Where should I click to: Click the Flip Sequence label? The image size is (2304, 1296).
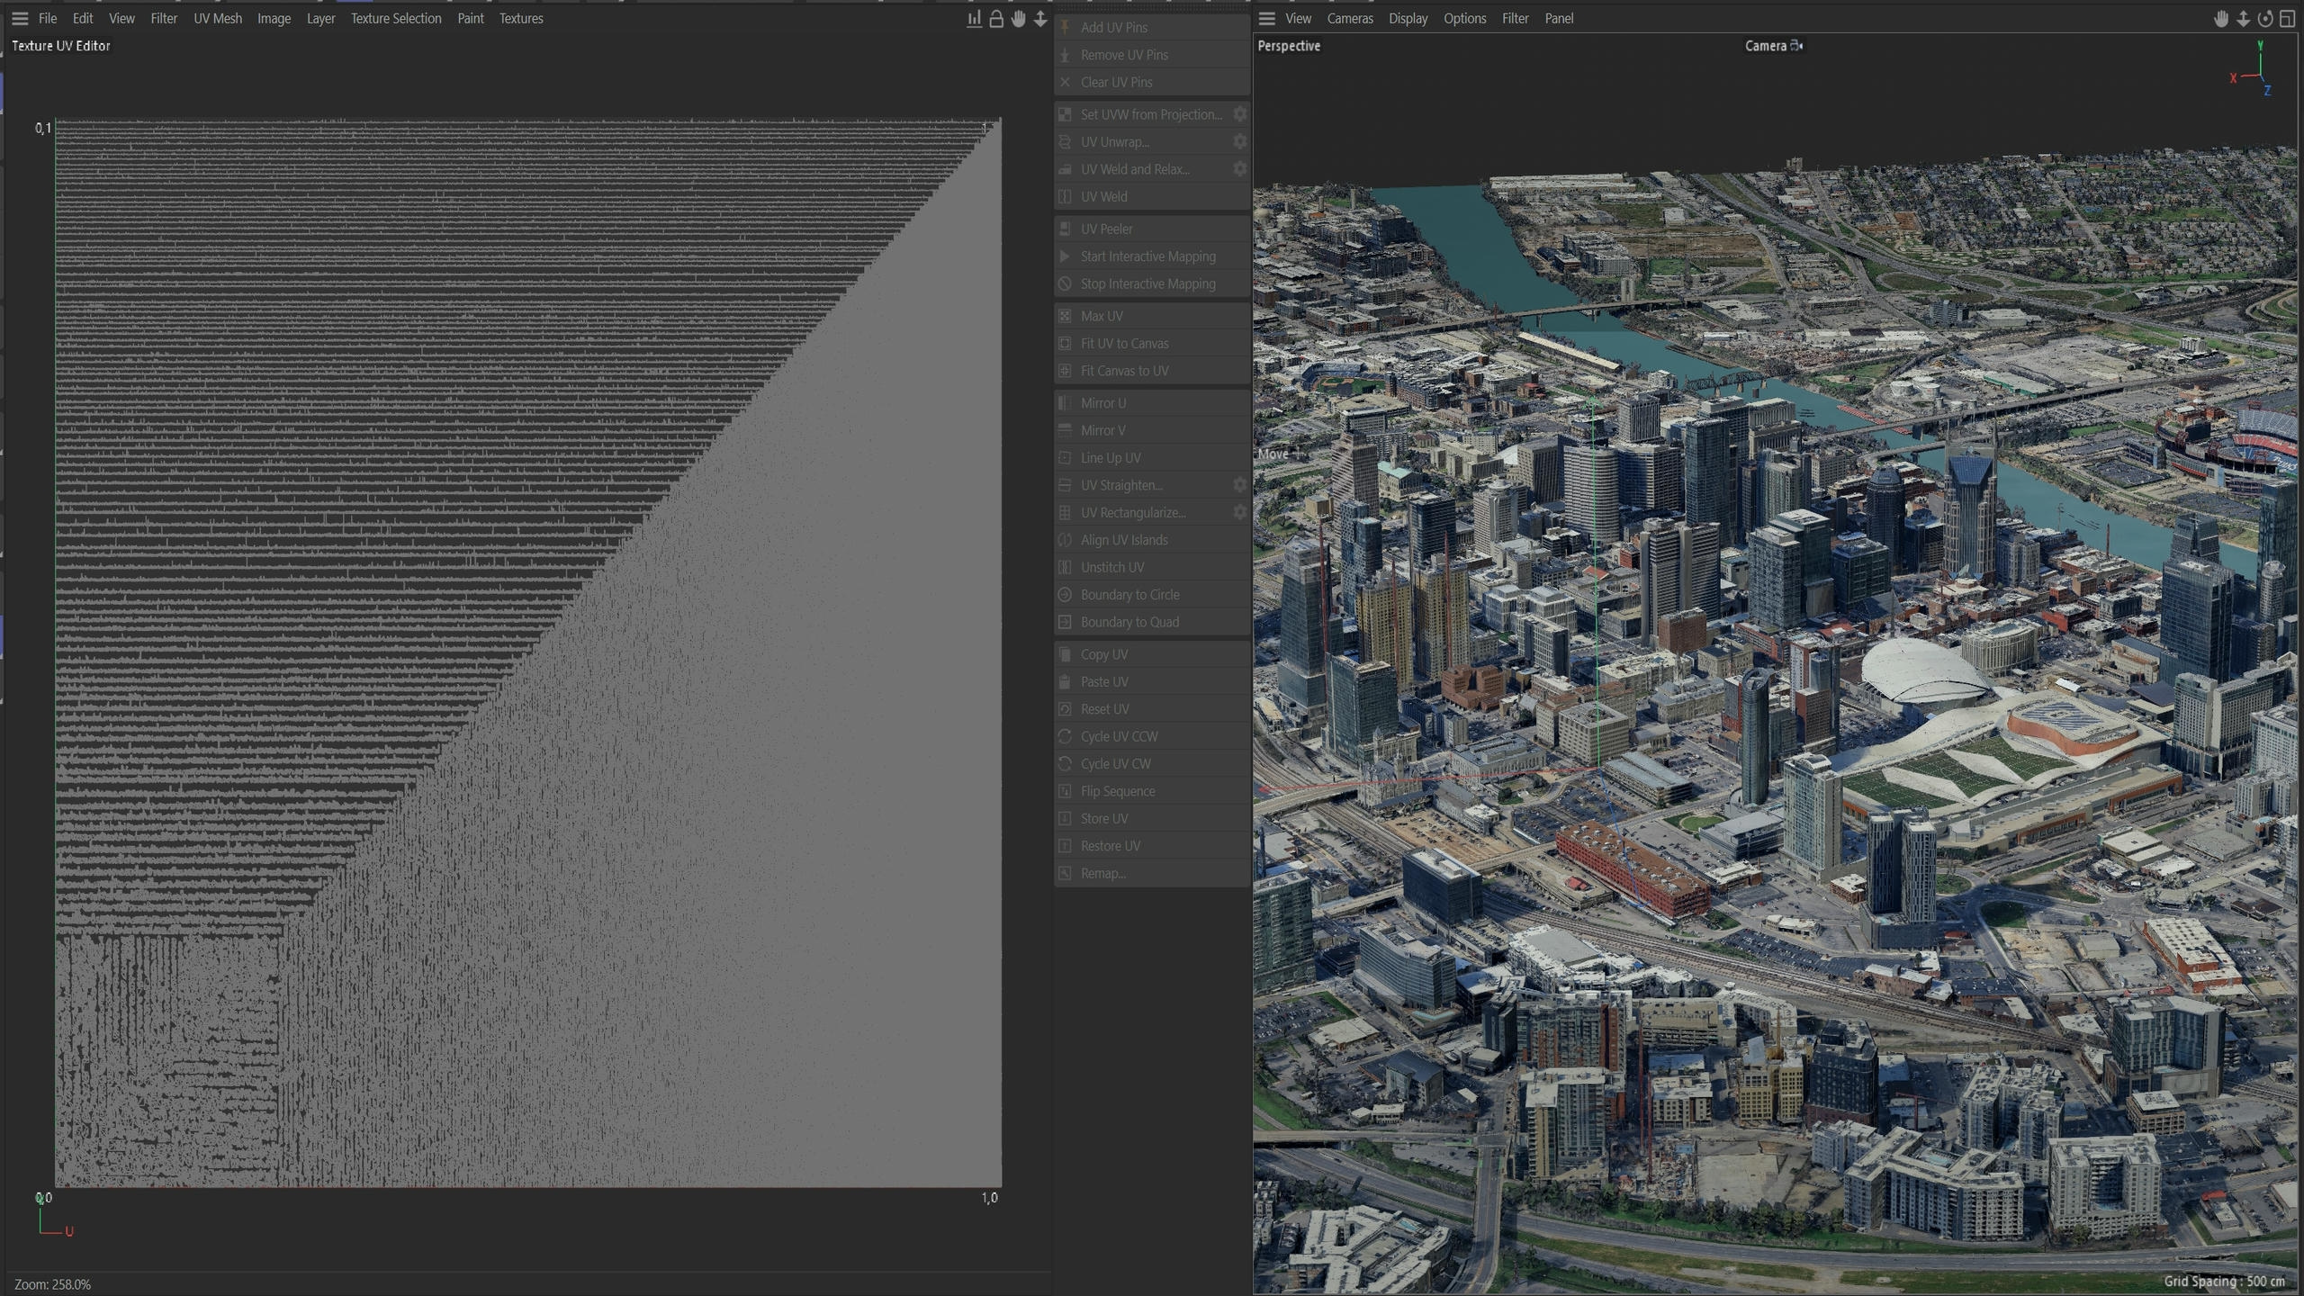point(1118,791)
